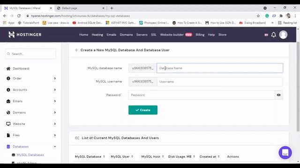This screenshot has width=300, height=168.
Task: Collapse the Databases sidebar section
Action: [x=55, y=147]
